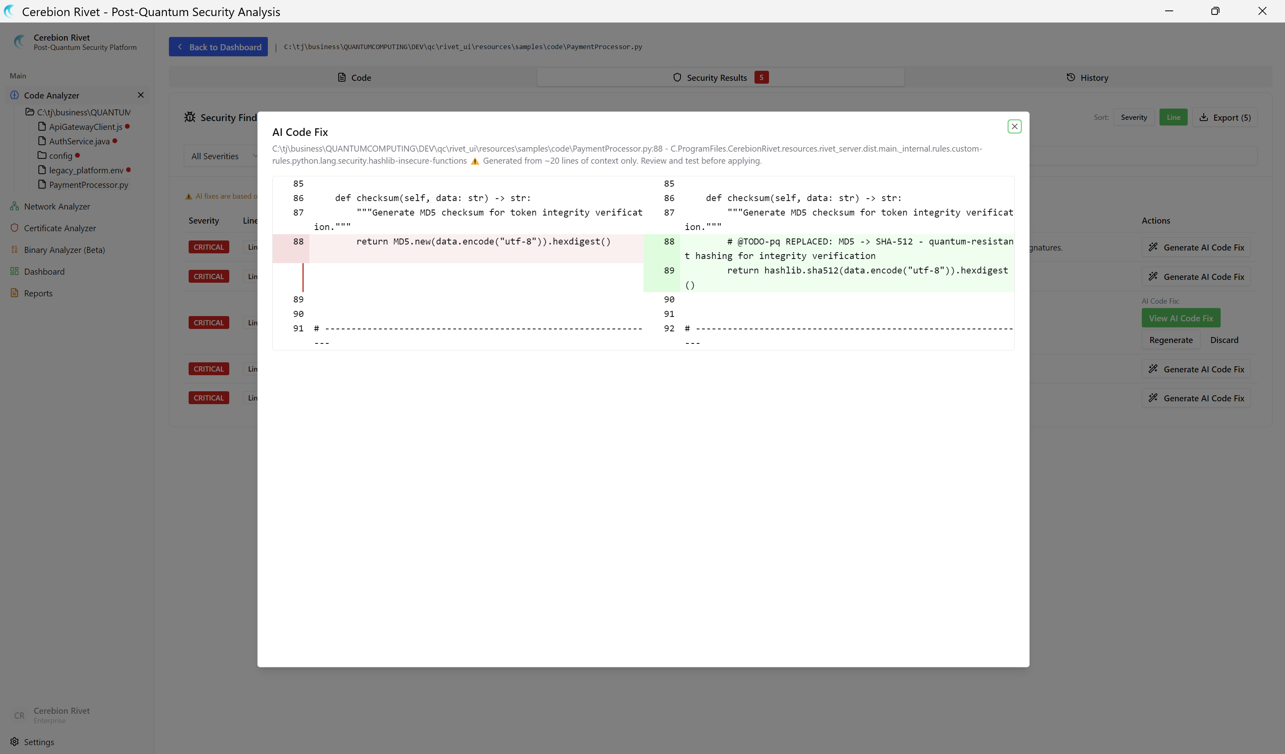Click Back to Dashboard button

pyautogui.click(x=218, y=47)
